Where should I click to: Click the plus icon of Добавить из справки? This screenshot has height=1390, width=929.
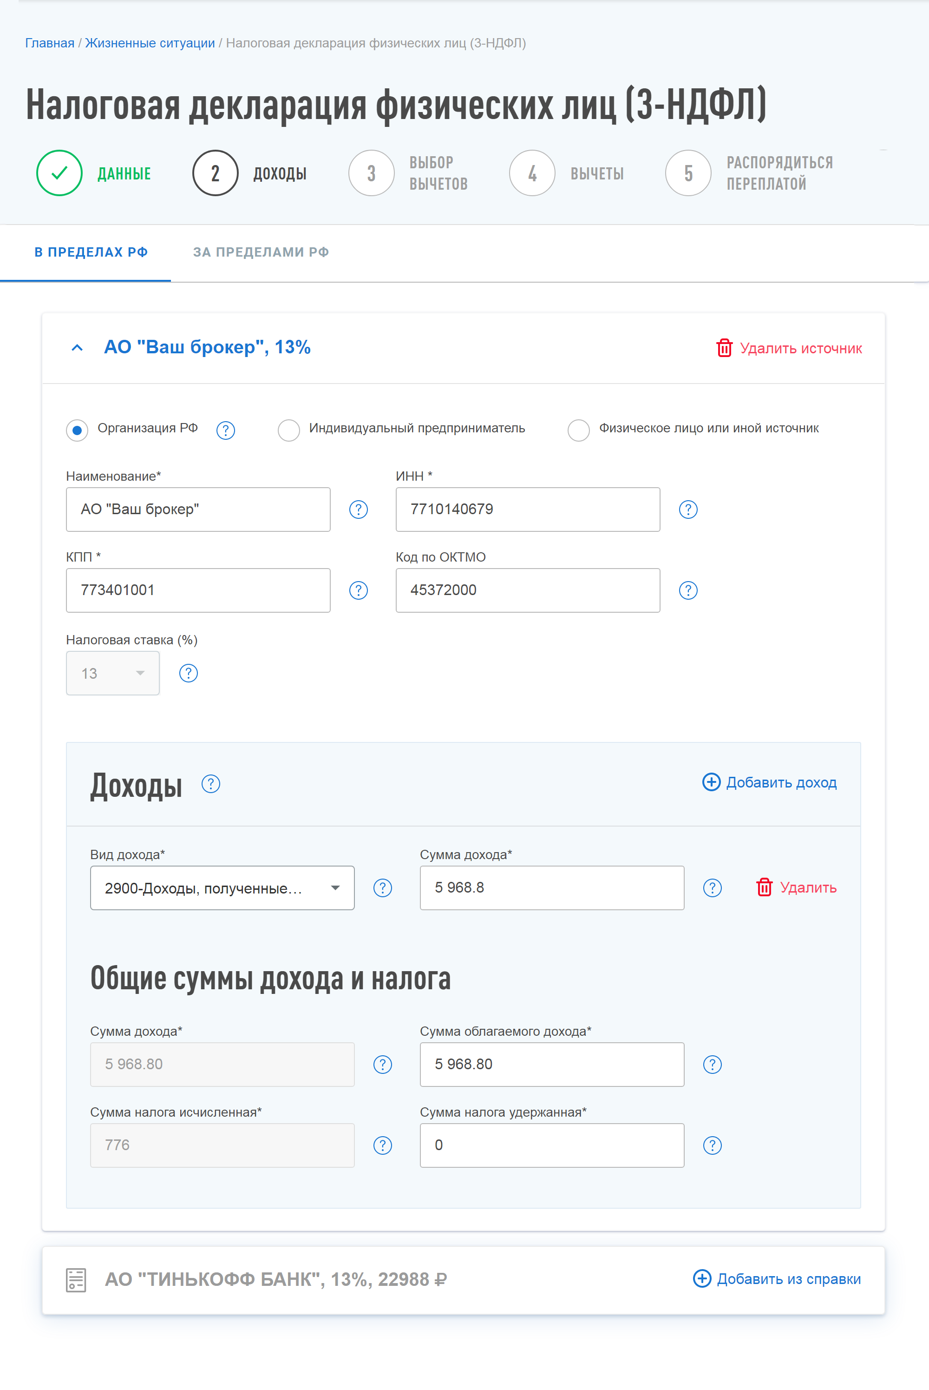(x=702, y=1278)
